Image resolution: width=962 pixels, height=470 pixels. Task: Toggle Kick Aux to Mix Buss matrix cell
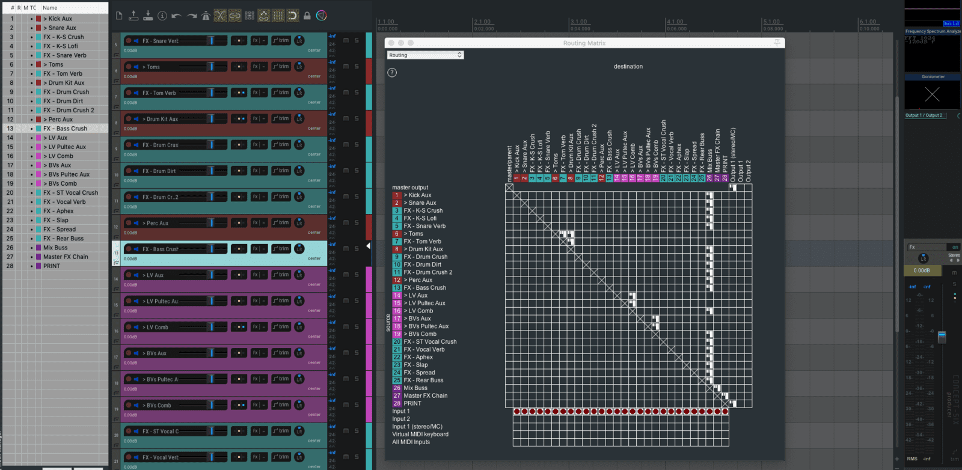(x=709, y=195)
